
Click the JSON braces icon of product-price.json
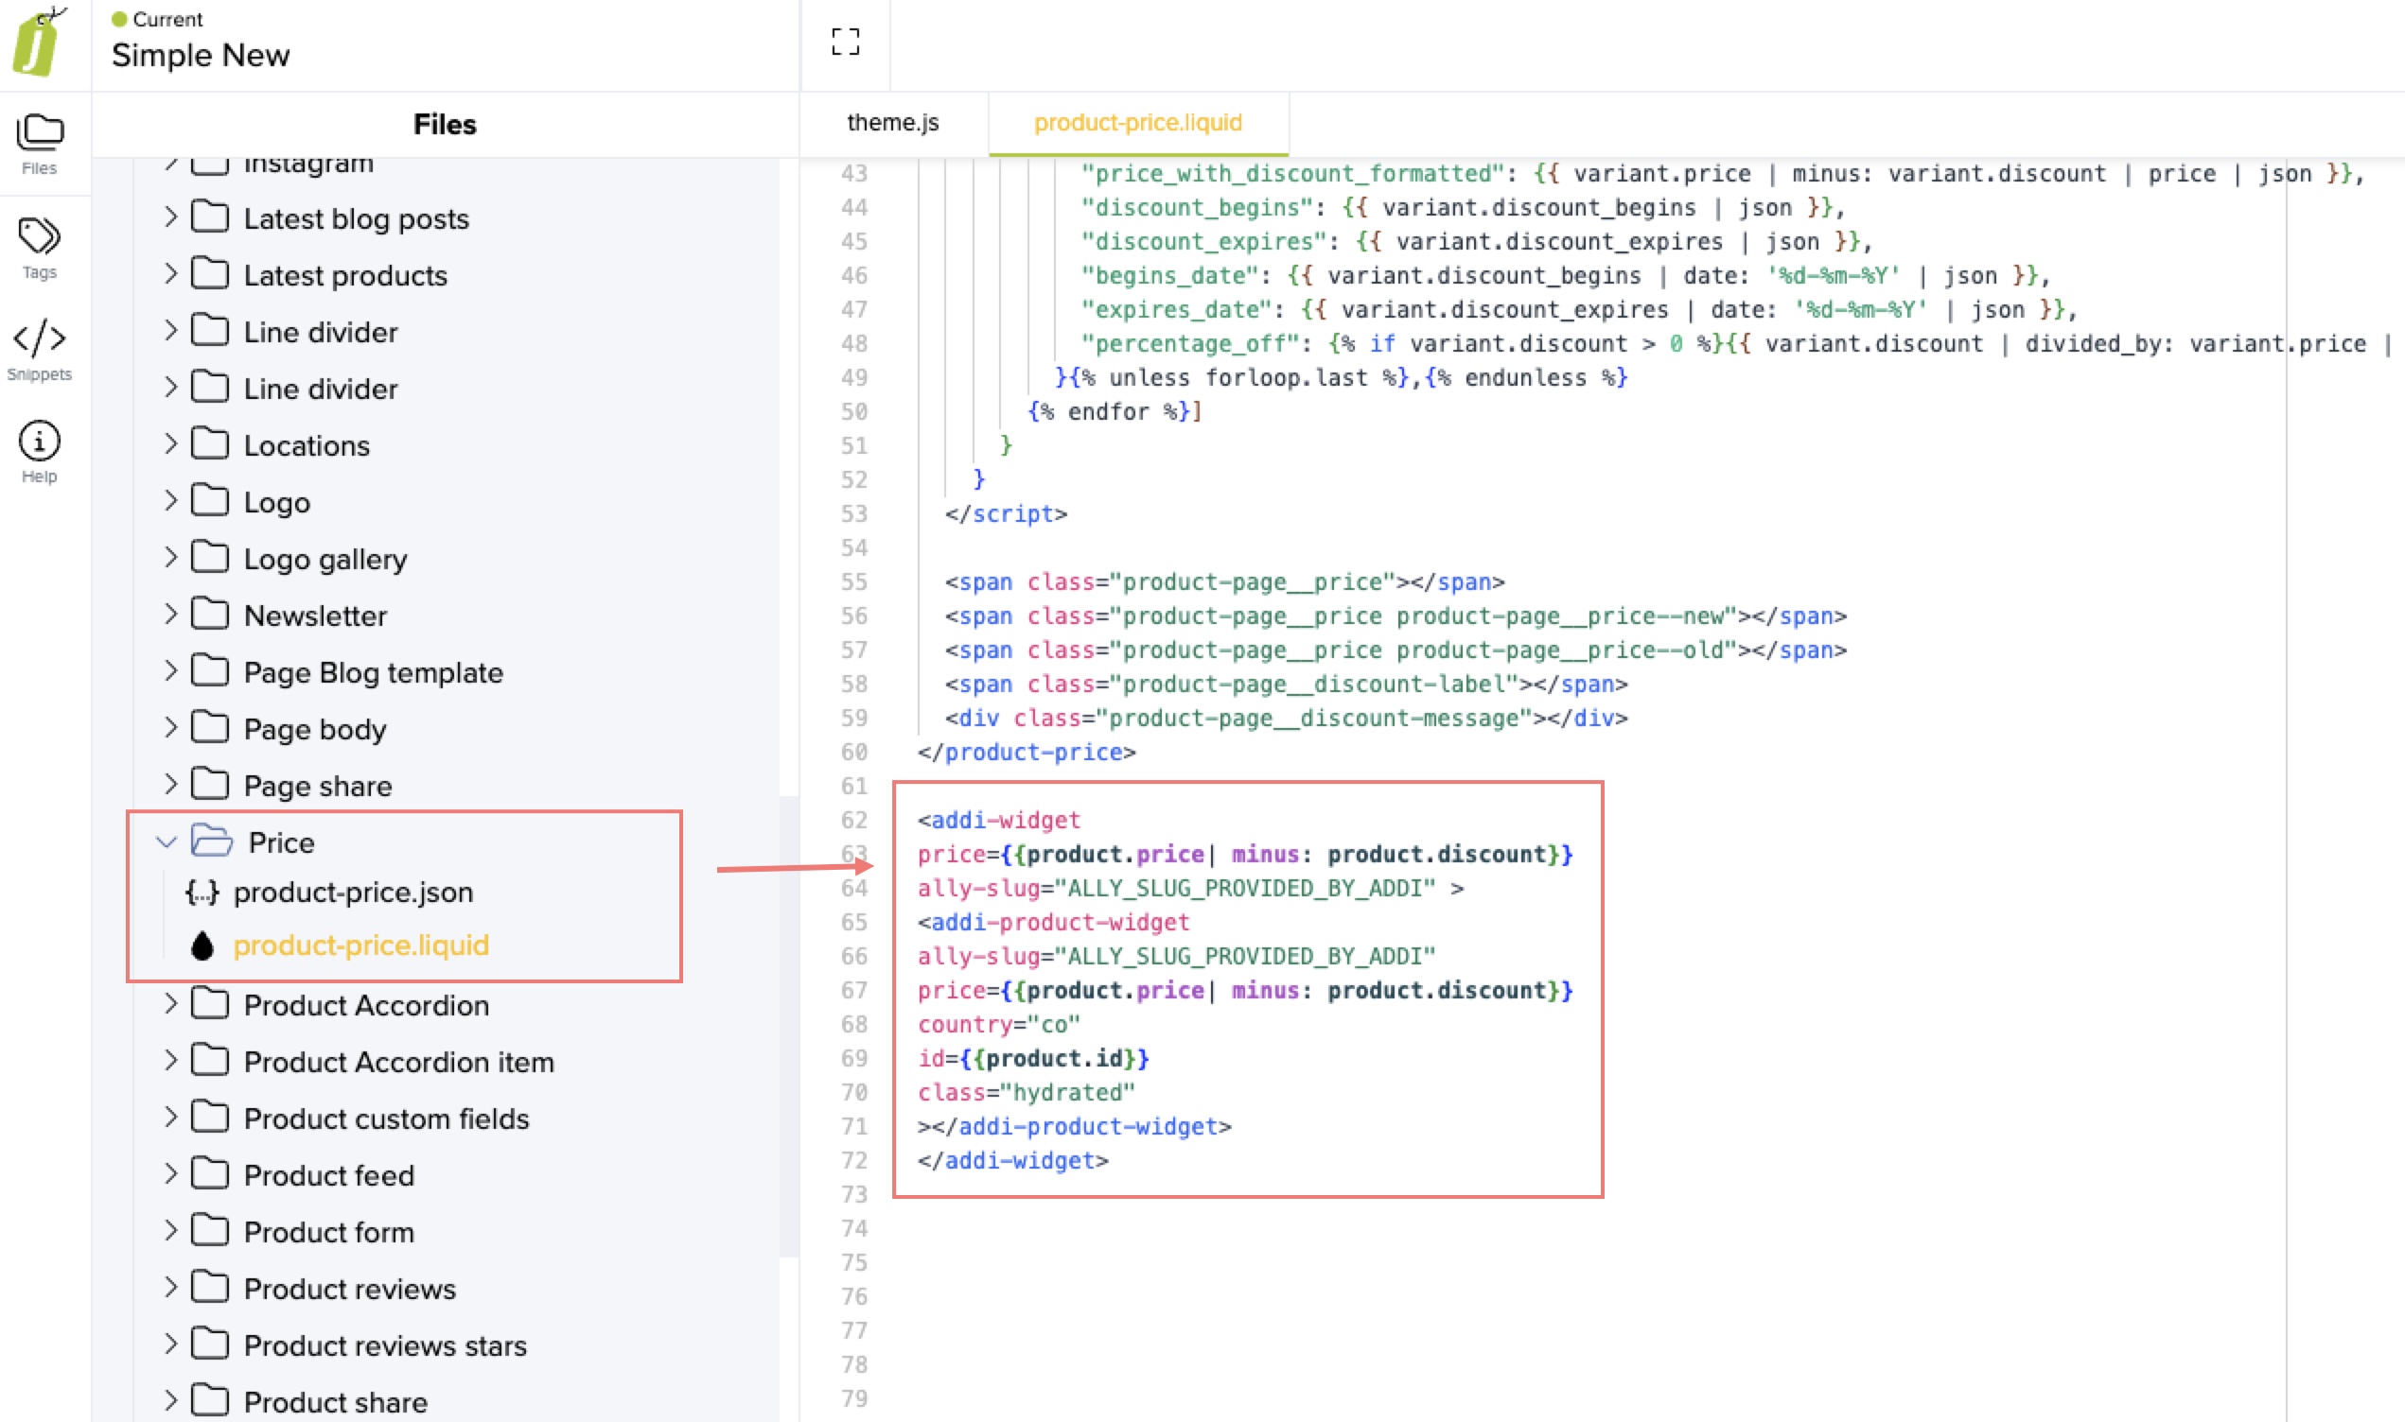click(x=202, y=893)
